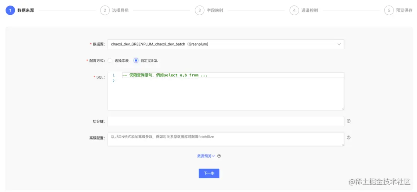Viewport: 417px width, 192px height.
Task: Click the resize handle of the SQL editor
Action: (343, 109)
